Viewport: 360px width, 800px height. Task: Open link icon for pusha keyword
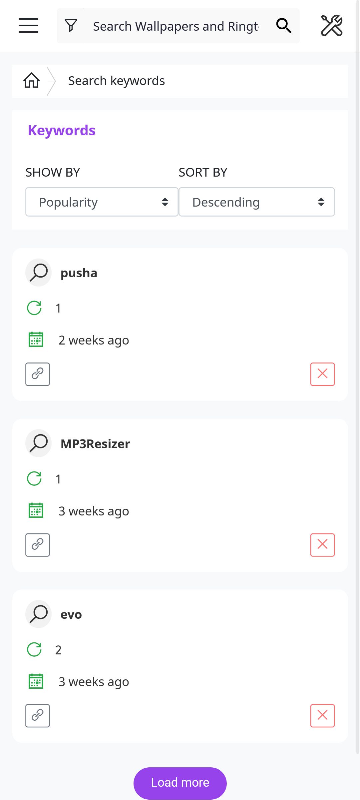tap(38, 374)
